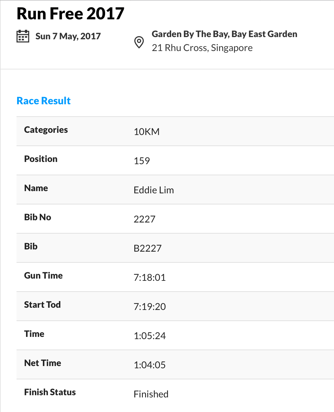The image size is (334, 412).
Task: Select the Time value 1:05:24
Action: pos(150,336)
